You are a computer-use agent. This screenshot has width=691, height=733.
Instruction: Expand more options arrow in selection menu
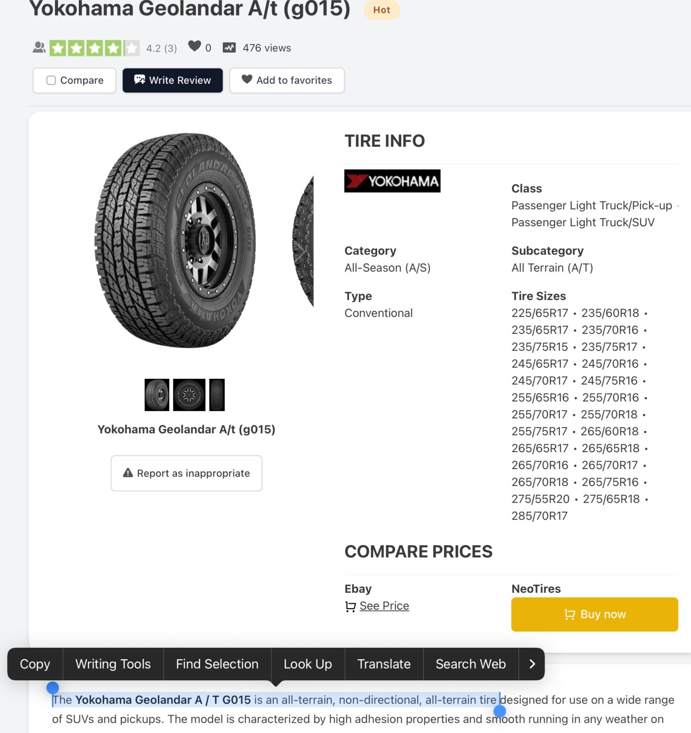pyautogui.click(x=532, y=664)
